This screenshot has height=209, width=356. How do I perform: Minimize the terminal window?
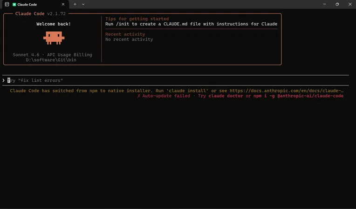click(x=324, y=4)
